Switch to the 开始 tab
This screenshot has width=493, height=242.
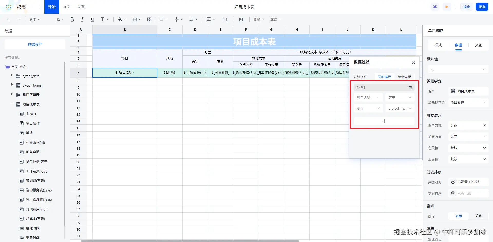pos(52,7)
